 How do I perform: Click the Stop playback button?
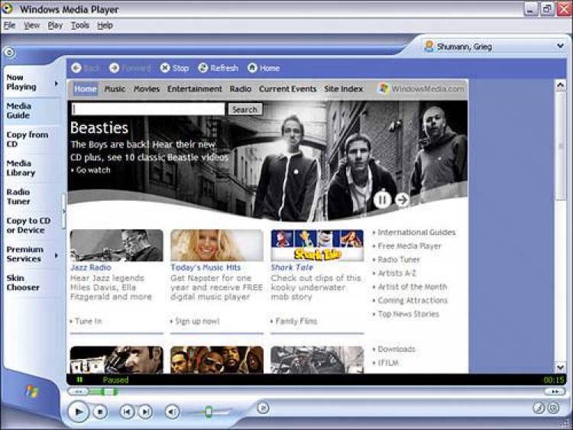100,412
